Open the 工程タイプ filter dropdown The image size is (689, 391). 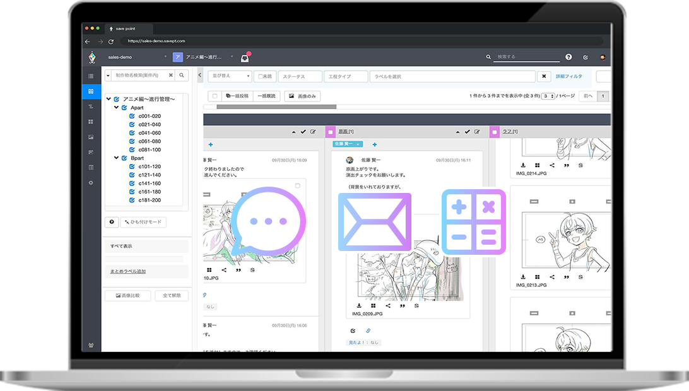[346, 76]
